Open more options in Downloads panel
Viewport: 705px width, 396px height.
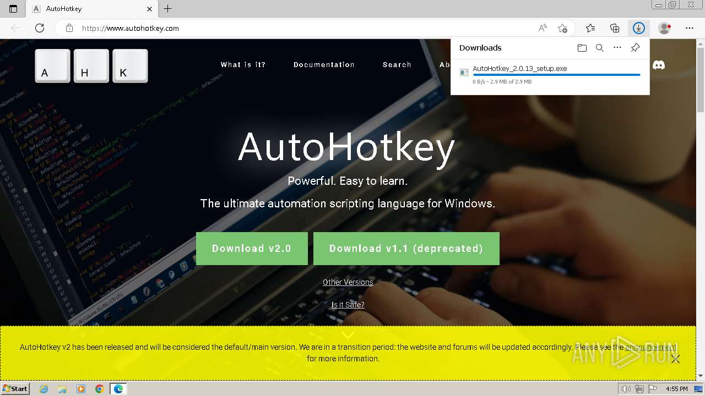[x=617, y=48]
